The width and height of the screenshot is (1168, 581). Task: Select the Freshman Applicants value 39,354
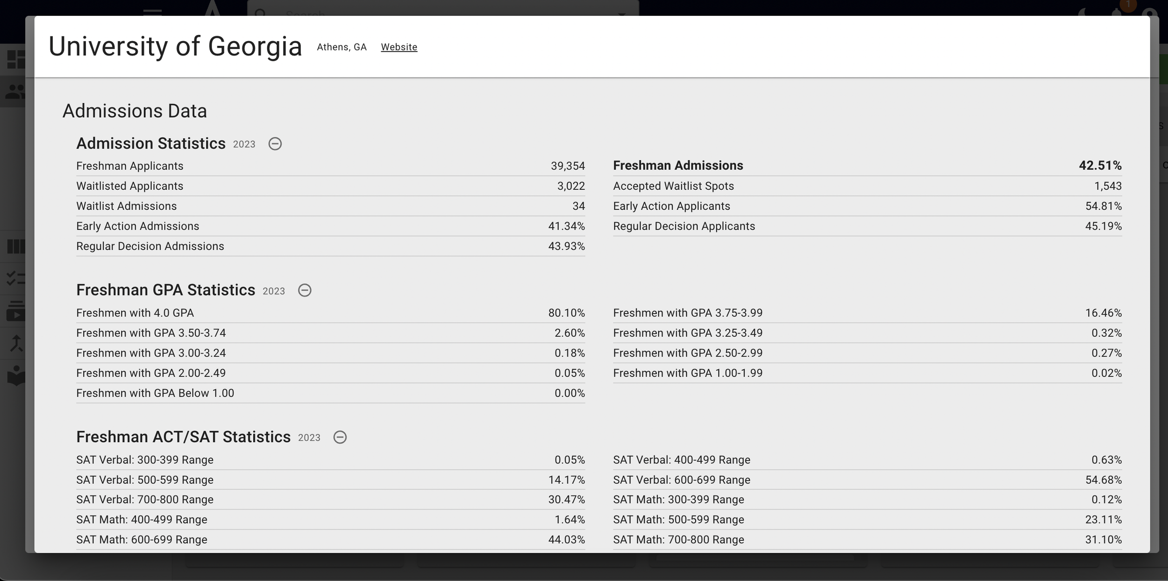[568, 166]
